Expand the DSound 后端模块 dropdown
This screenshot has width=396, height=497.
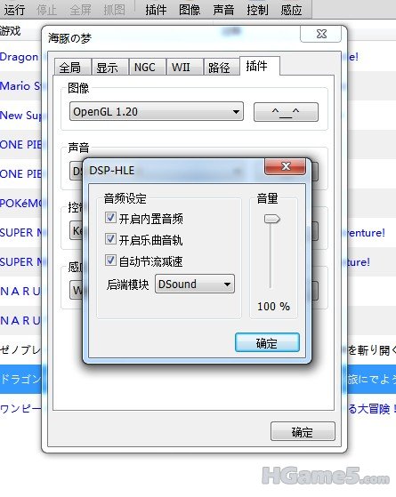pos(195,284)
